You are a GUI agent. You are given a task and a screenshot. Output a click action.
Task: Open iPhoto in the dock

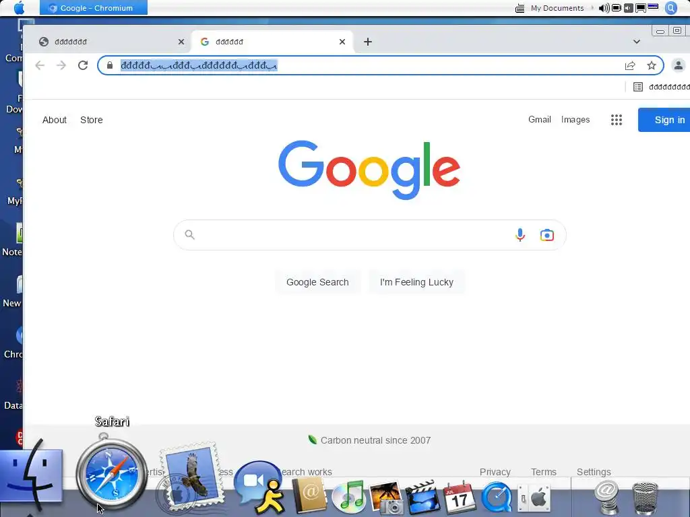pyautogui.click(x=386, y=497)
